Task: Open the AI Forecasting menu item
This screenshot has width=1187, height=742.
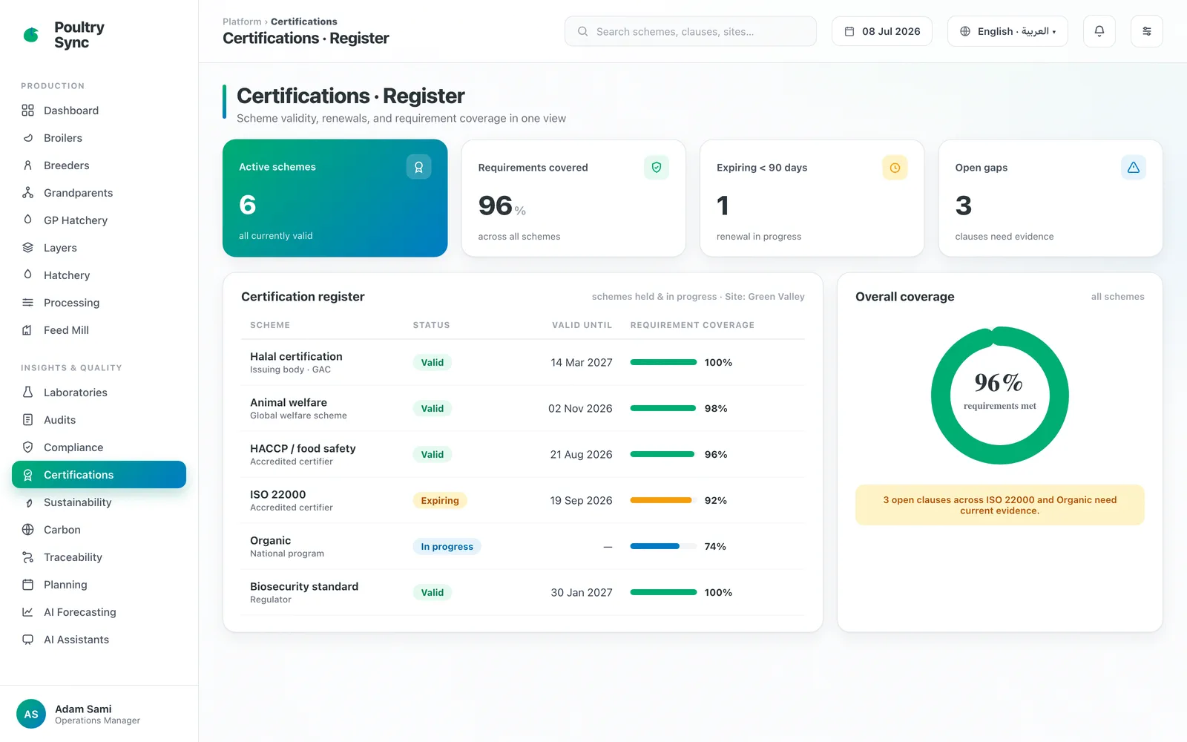Action: tap(99, 612)
